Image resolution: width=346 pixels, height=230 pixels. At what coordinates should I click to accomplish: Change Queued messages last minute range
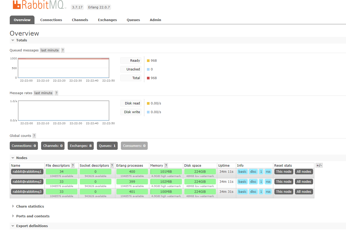pos(50,50)
